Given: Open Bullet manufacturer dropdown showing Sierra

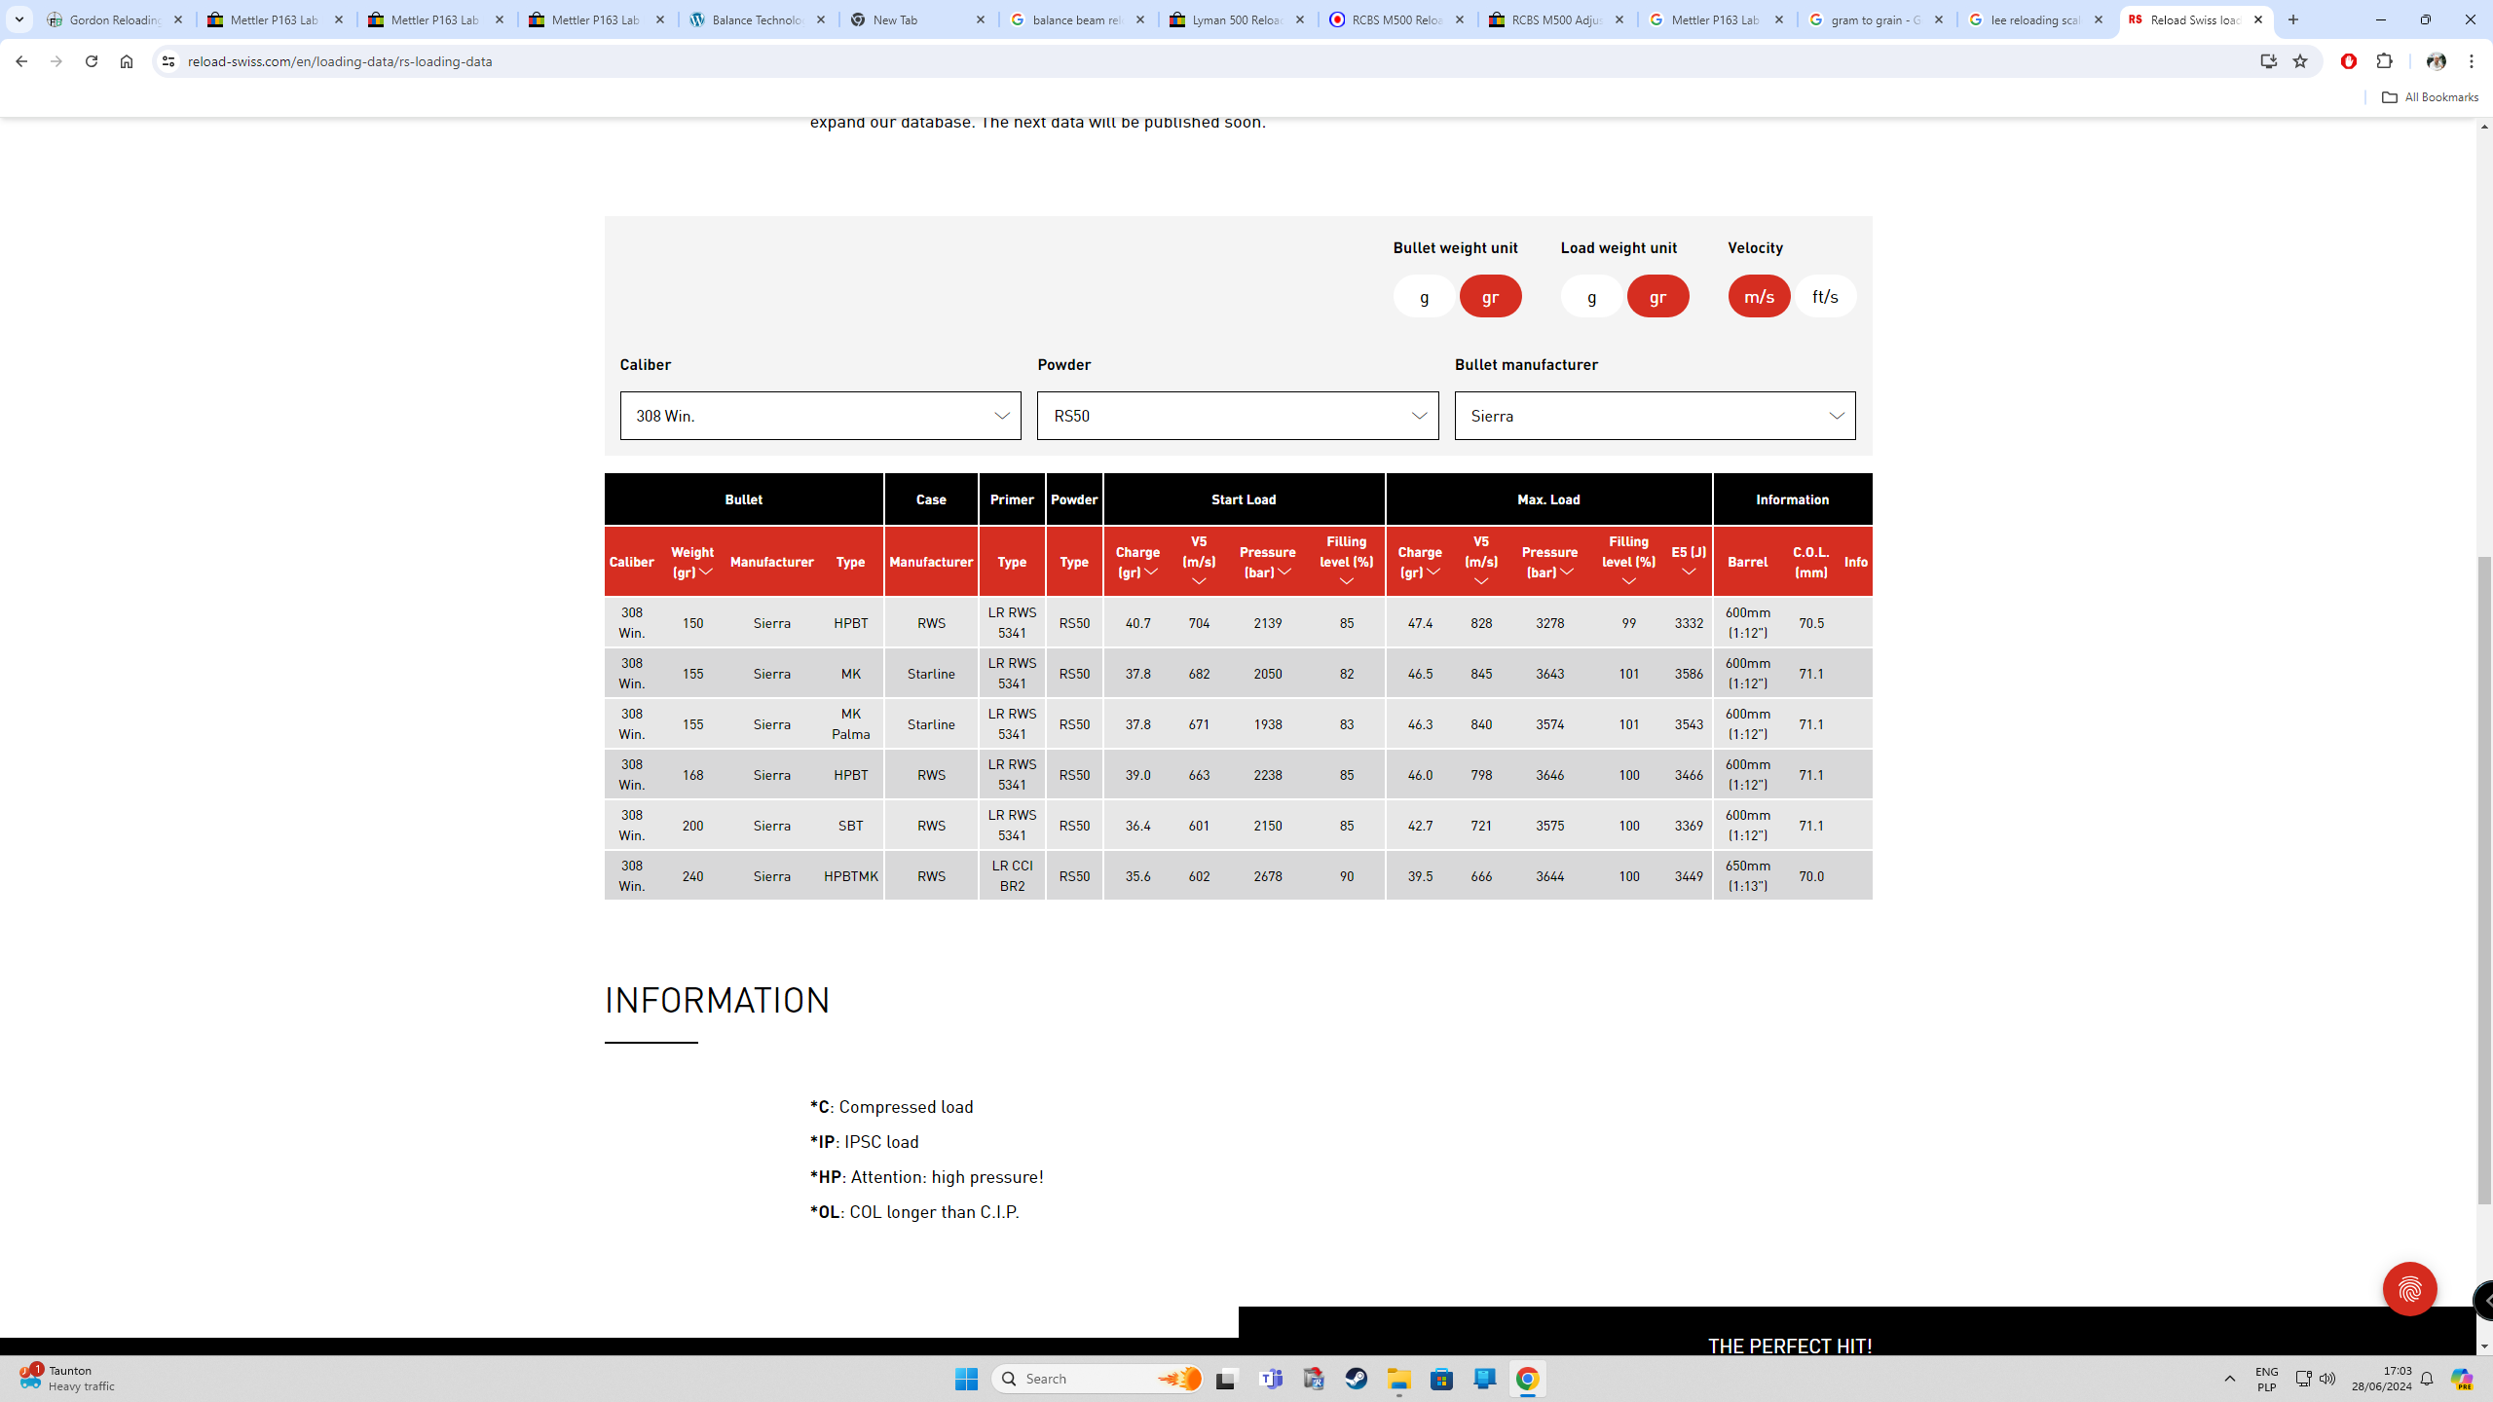Looking at the screenshot, I should 1655,416.
